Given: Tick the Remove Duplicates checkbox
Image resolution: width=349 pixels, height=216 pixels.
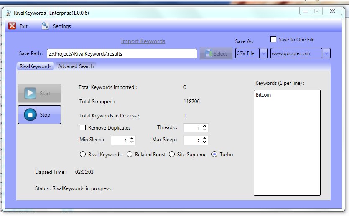Looking at the screenshot, I should (83, 127).
